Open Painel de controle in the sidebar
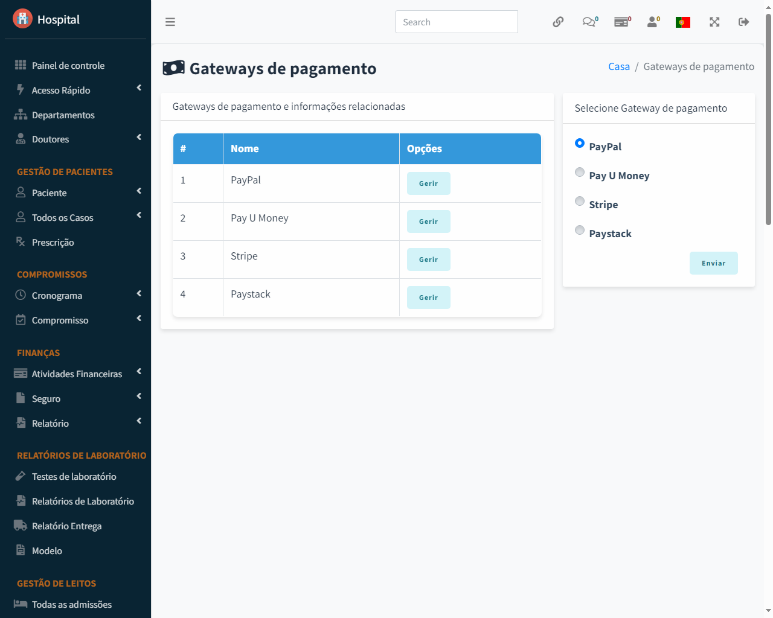 pyautogui.click(x=68, y=66)
